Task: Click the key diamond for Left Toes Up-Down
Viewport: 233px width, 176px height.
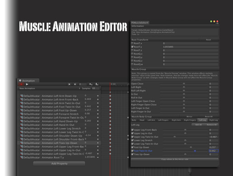Action: tap(98, 143)
